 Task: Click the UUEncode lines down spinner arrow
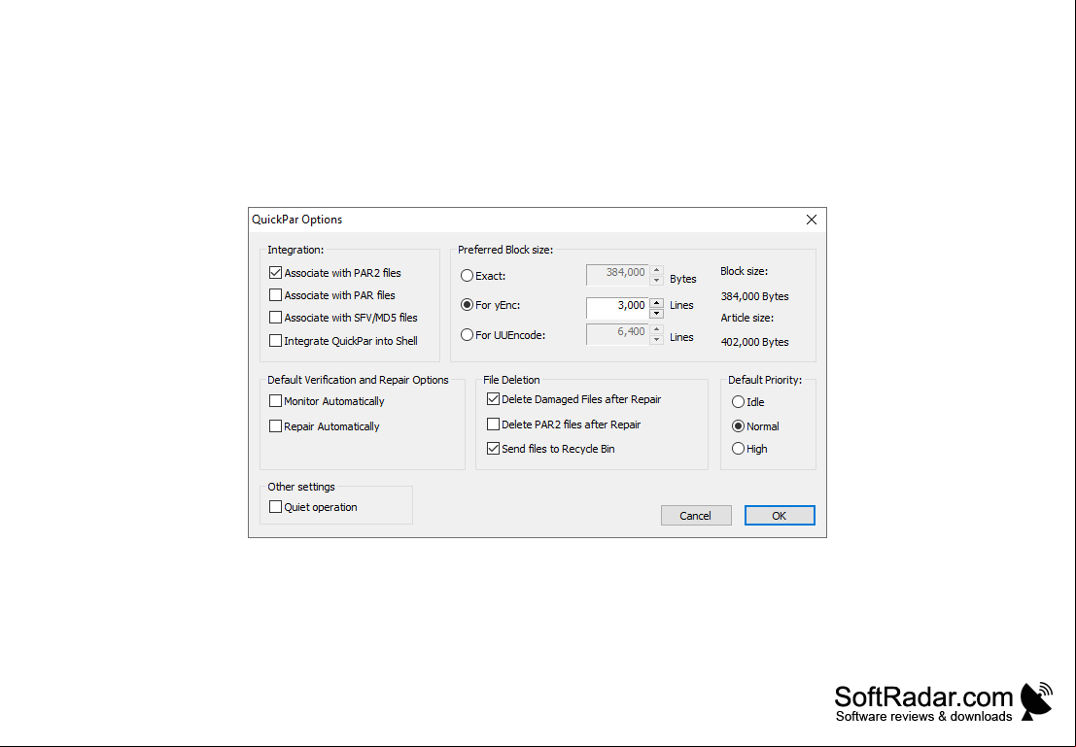pos(657,340)
